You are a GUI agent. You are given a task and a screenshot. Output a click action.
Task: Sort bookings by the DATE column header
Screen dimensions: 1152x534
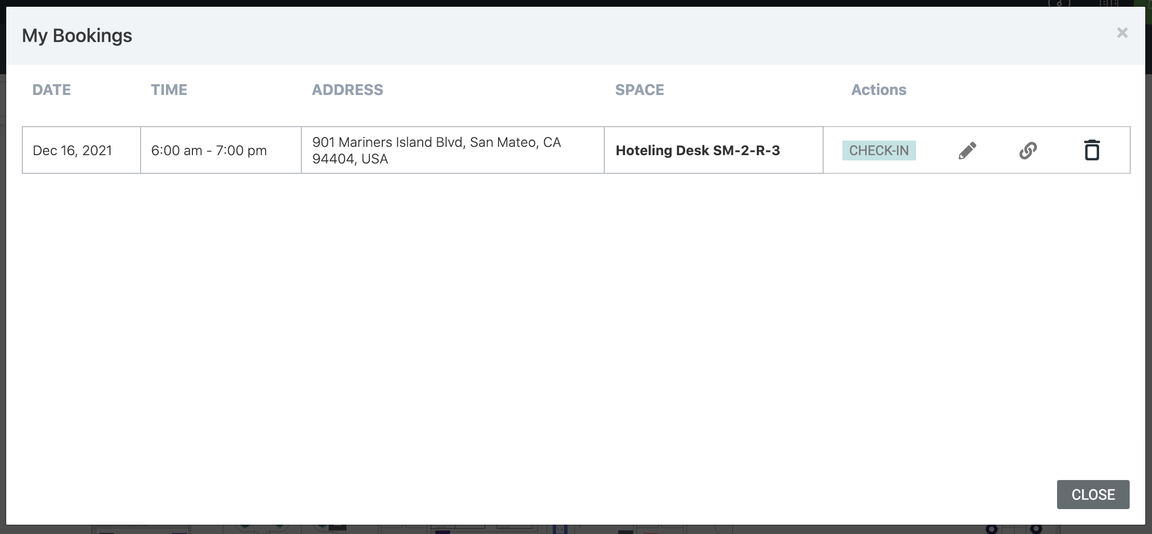coord(51,89)
